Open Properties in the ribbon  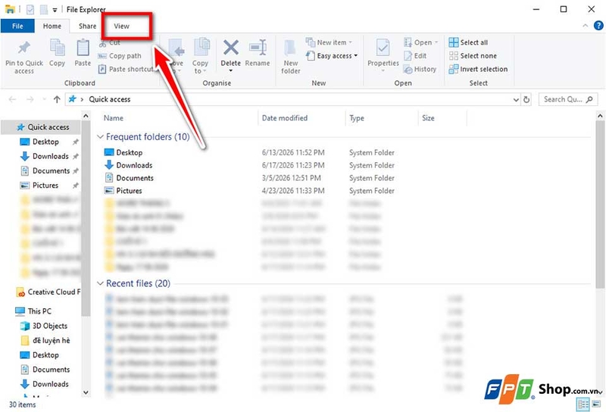pyautogui.click(x=383, y=55)
